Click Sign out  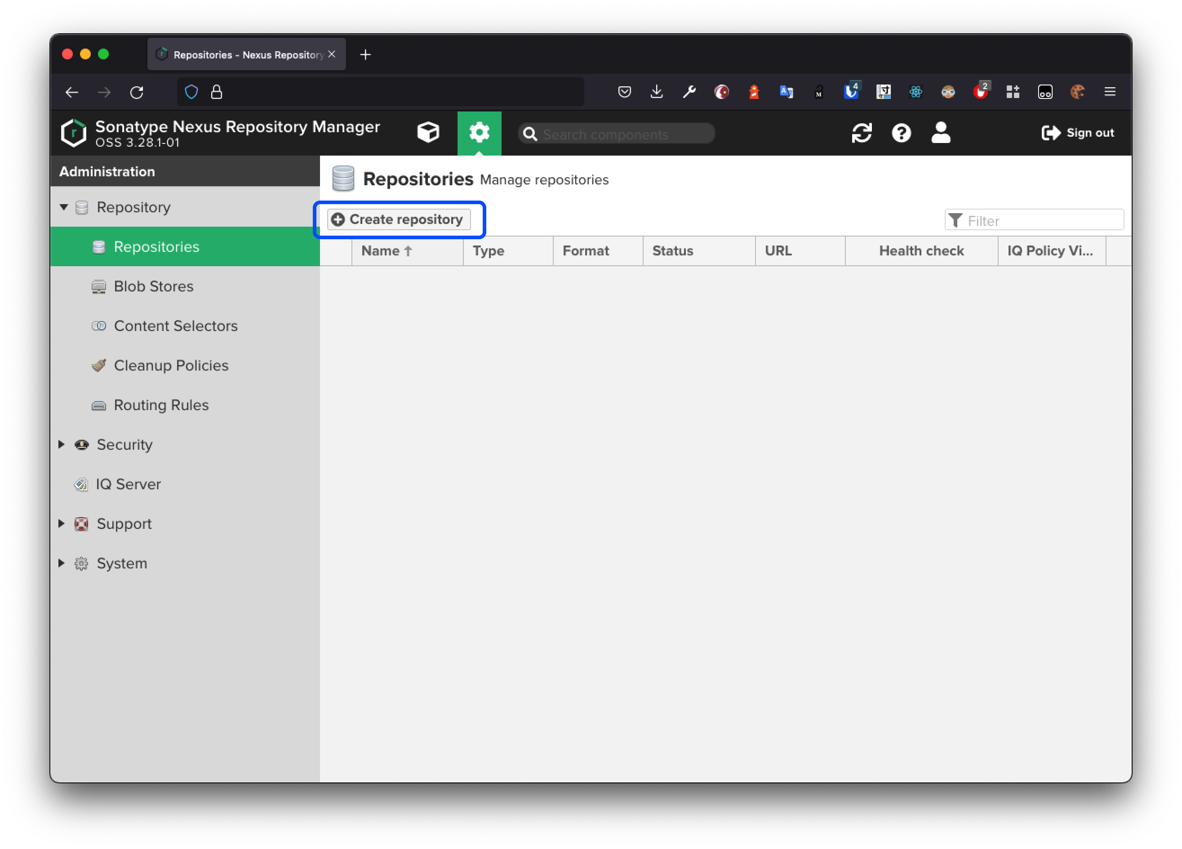click(x=1077, y=133)
